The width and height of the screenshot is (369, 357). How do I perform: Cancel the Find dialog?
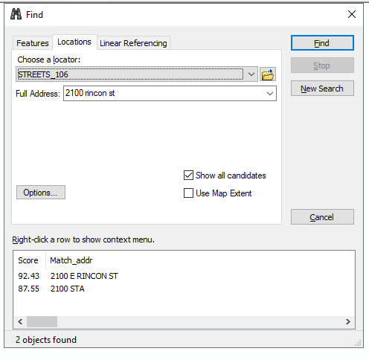[322, 217]
